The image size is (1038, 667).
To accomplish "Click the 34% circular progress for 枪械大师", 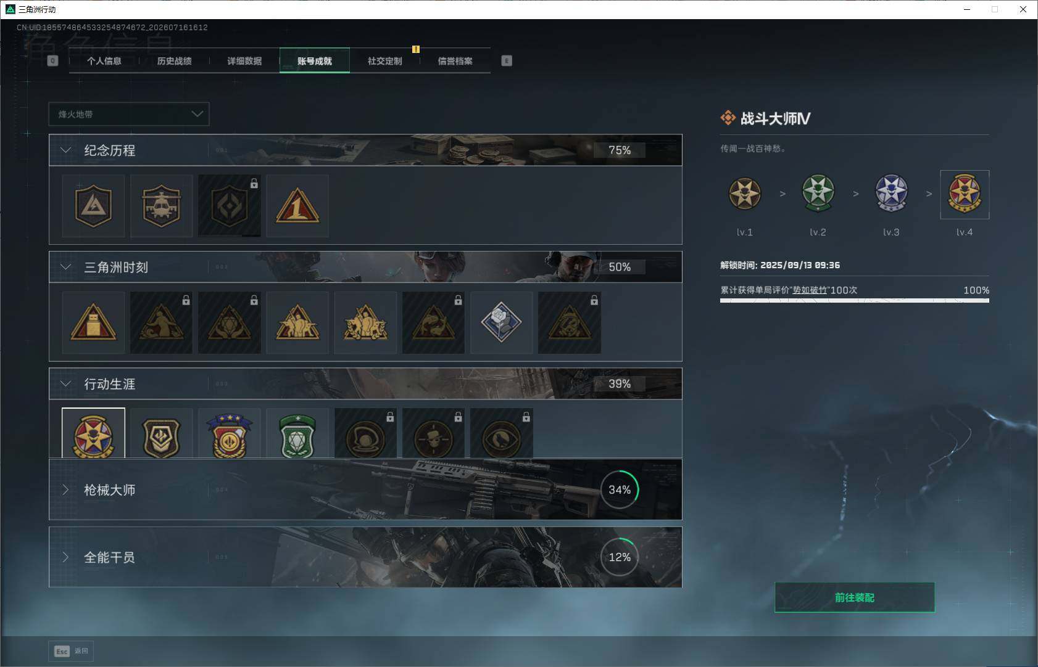I will tap(620, 489).
